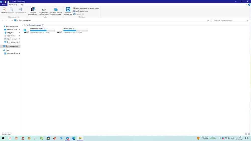251x141 pixels.
Task: Launch Yandex Browser from the taskbar
Action: [x=10, y=138]
